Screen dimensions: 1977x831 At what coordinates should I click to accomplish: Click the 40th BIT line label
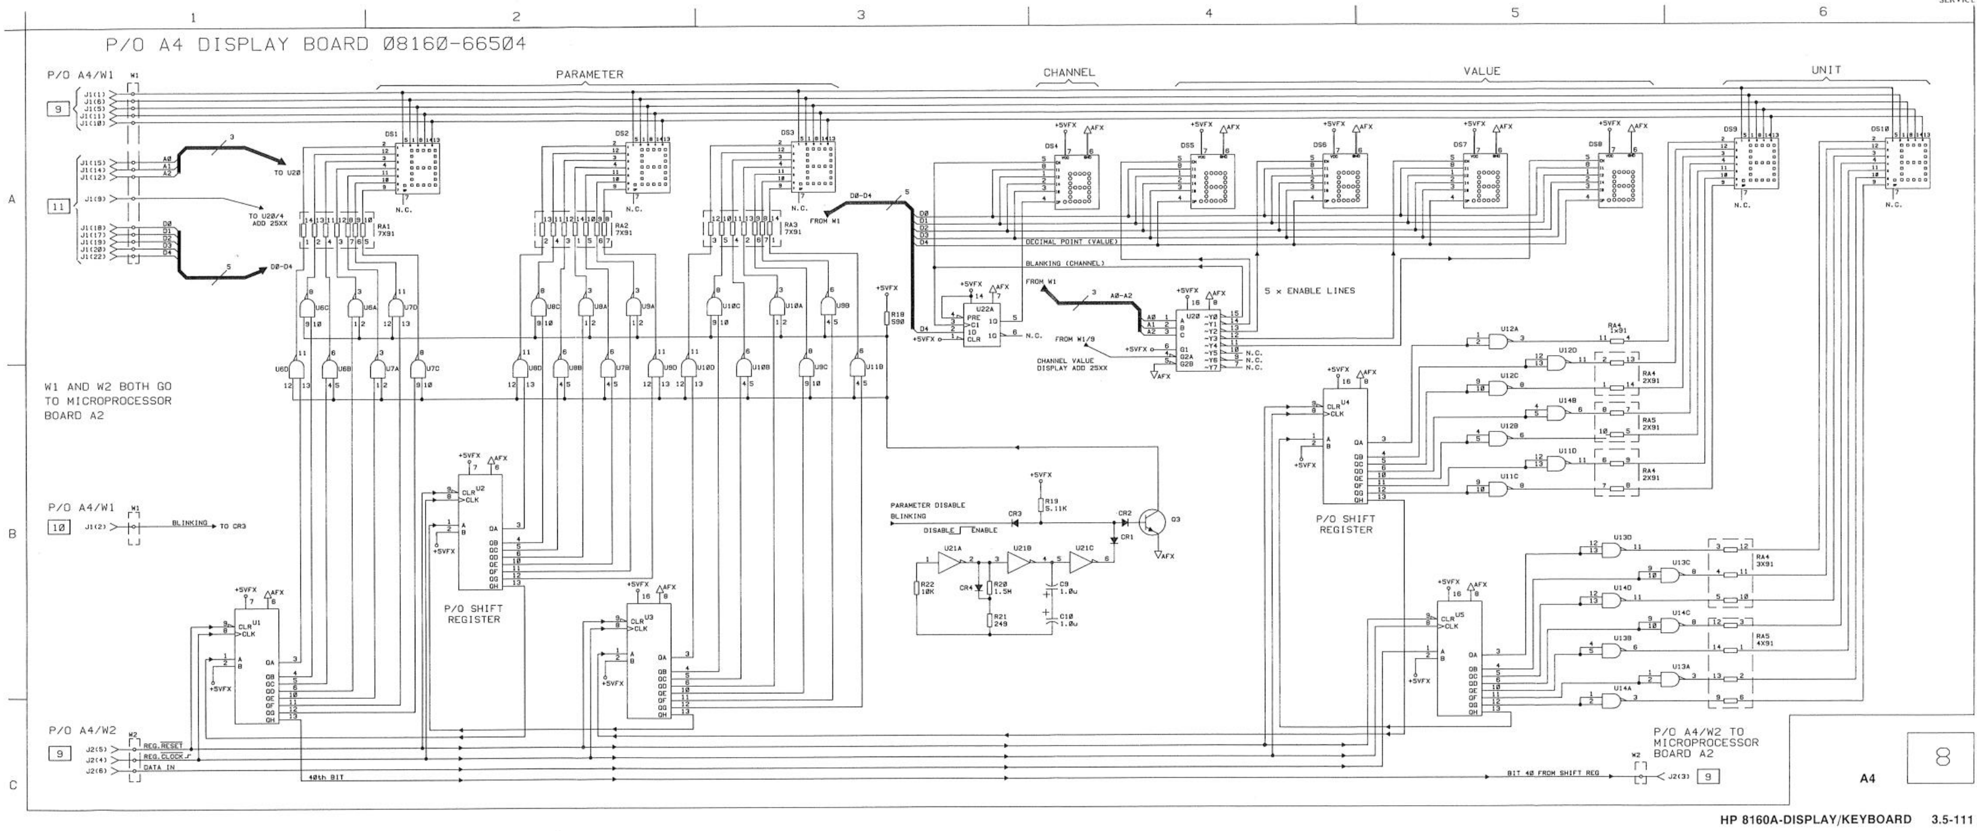(x=326, y=778)
